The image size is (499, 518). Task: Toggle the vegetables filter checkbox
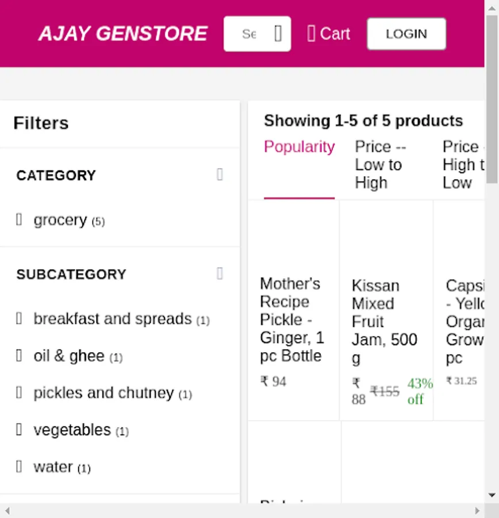(19, 429)
